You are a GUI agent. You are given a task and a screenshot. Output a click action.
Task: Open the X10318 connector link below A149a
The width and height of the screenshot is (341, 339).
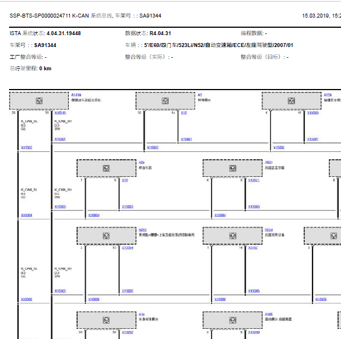coord(60,113)
